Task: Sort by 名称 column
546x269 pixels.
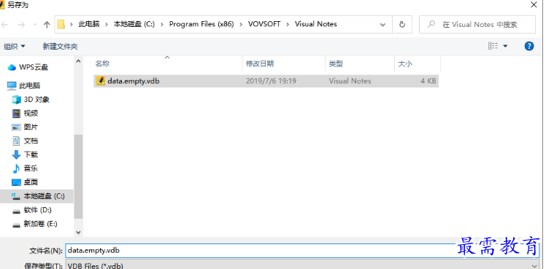Action: point(102,63)
